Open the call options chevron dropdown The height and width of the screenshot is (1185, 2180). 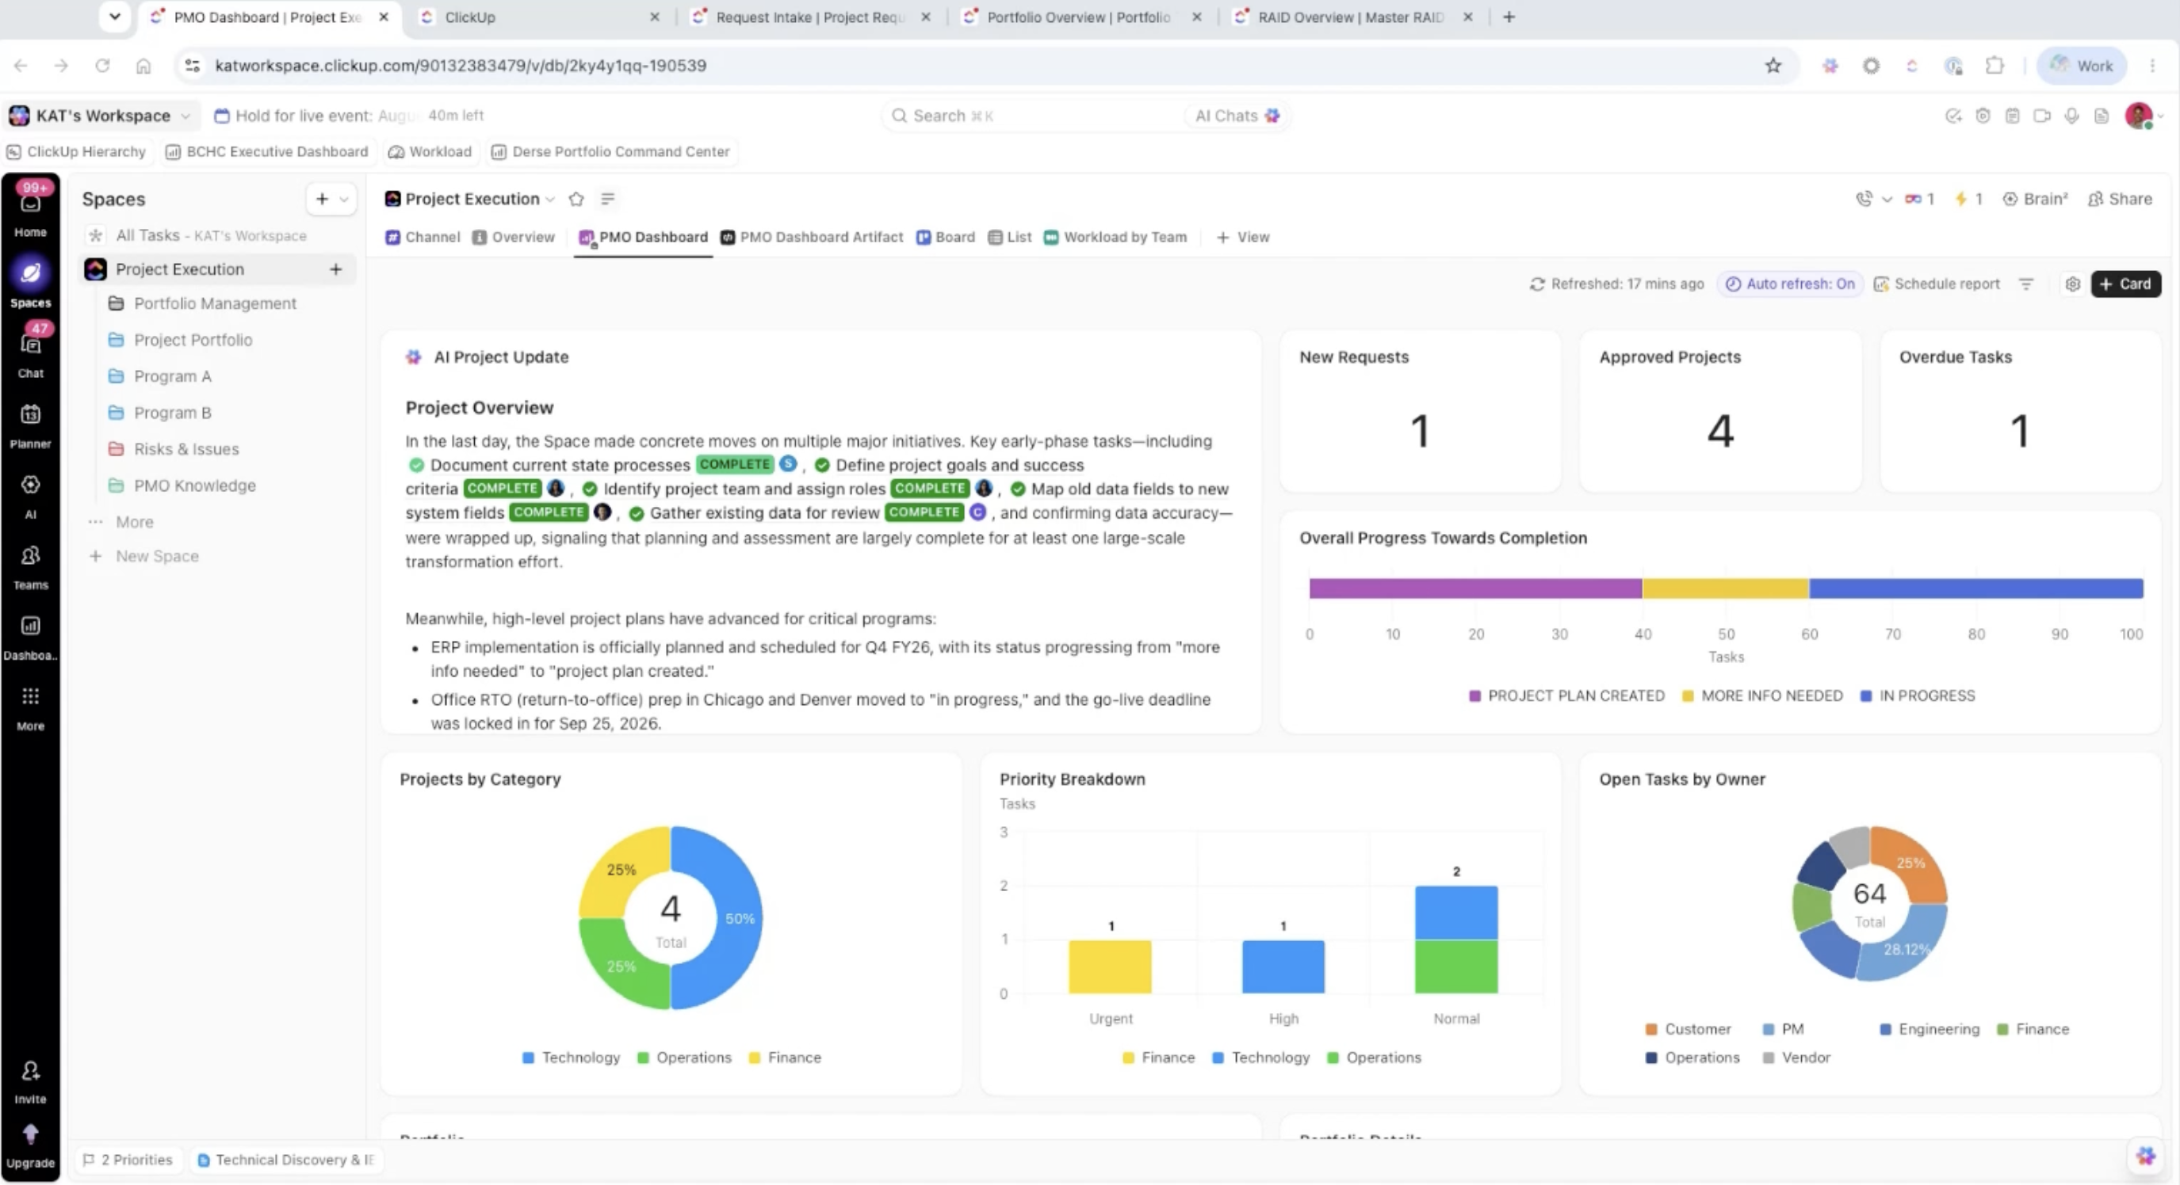point(1887,200)
